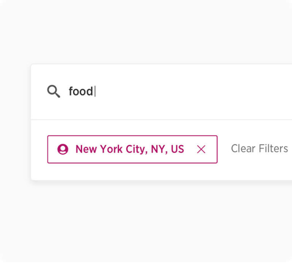Dismiss the location filter chip via its X icon
Screen dimensions: 292x263
coord(201,150)
